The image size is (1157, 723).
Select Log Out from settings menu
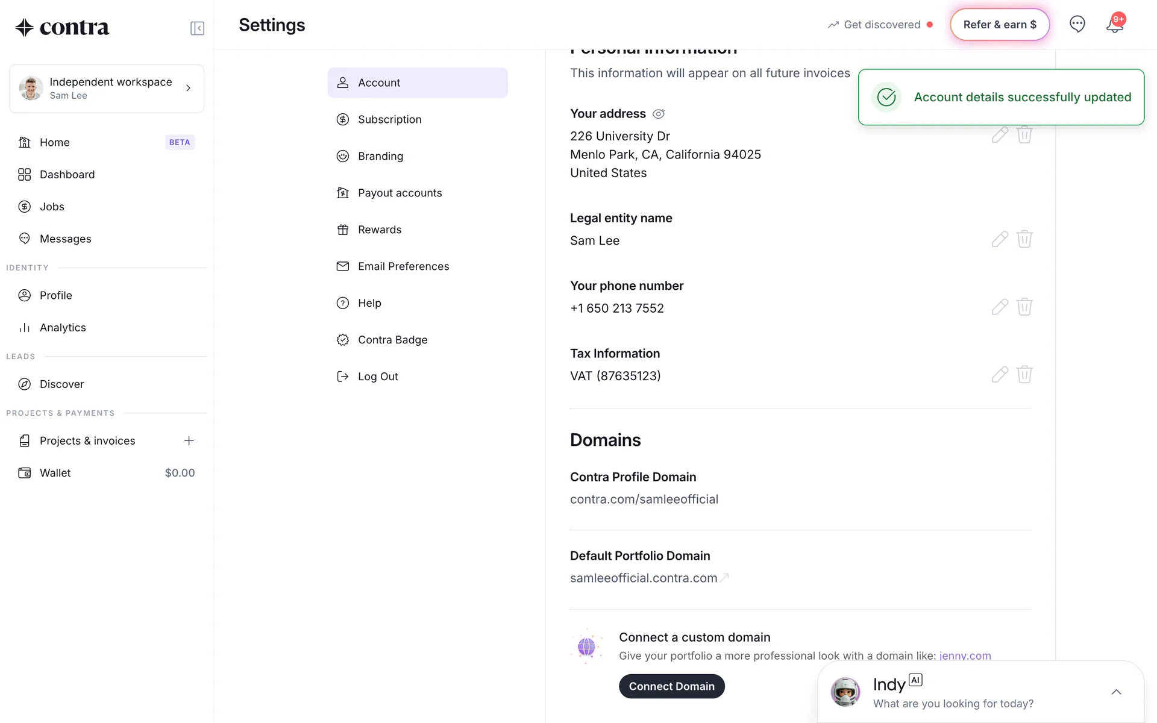pos(377,377)
